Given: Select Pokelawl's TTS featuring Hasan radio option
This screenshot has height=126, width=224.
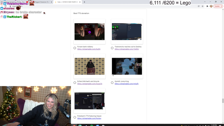Looking at the screenshot, I should coord(75,117).
